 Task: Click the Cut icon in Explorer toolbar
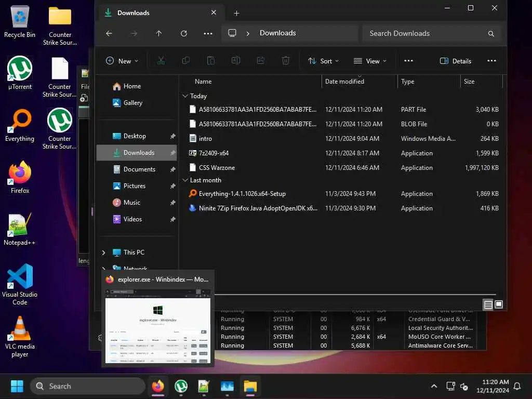pyautogui.click(x=161, y=61)
